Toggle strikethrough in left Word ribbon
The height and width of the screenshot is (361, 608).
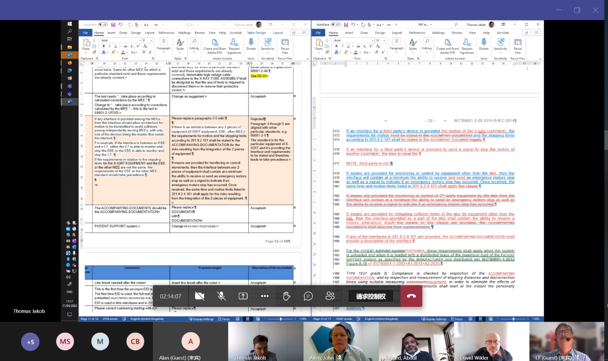pyautogui.click(x=126, y=46)
